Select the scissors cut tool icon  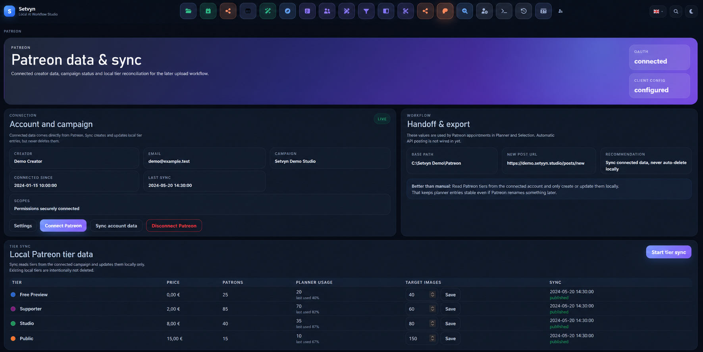(x=405, y=11)
